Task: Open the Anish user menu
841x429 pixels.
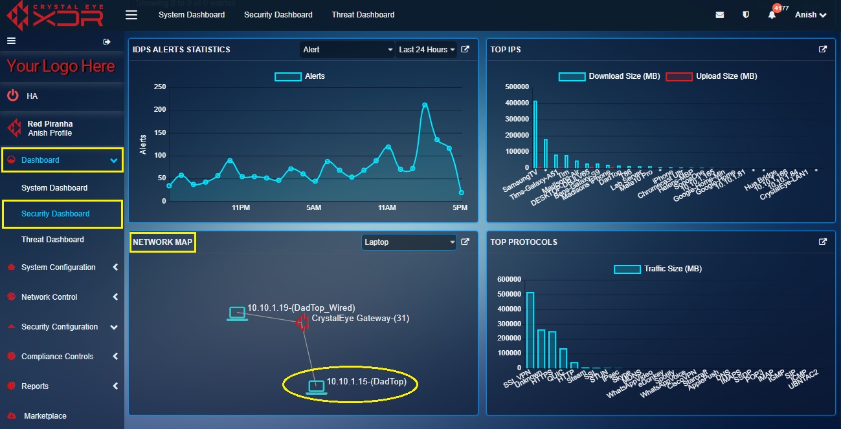Action: tap(811, 15)
